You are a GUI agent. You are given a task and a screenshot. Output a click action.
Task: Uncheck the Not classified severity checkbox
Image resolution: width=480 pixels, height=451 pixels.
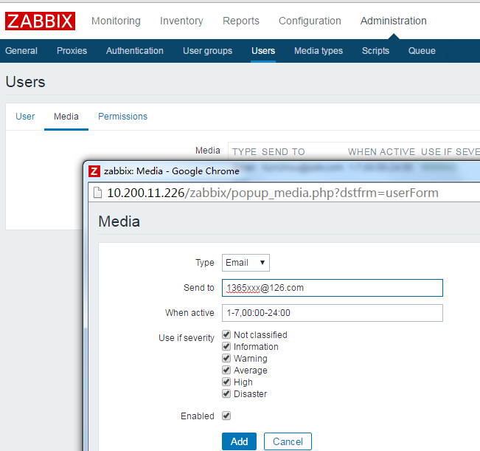click(226, 334)
